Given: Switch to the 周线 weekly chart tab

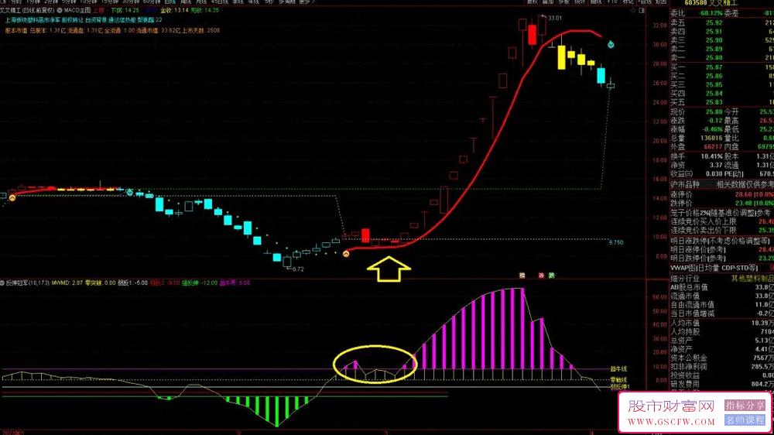Looking at the screenshot, I should click(x=186, y=2).
